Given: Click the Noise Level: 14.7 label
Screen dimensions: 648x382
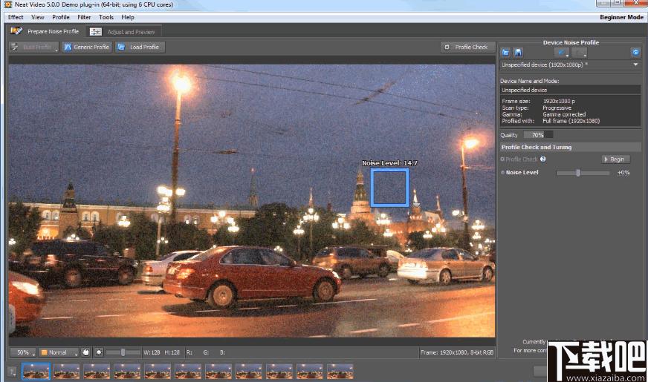Looking at the screenshot, I should [389, 163].
